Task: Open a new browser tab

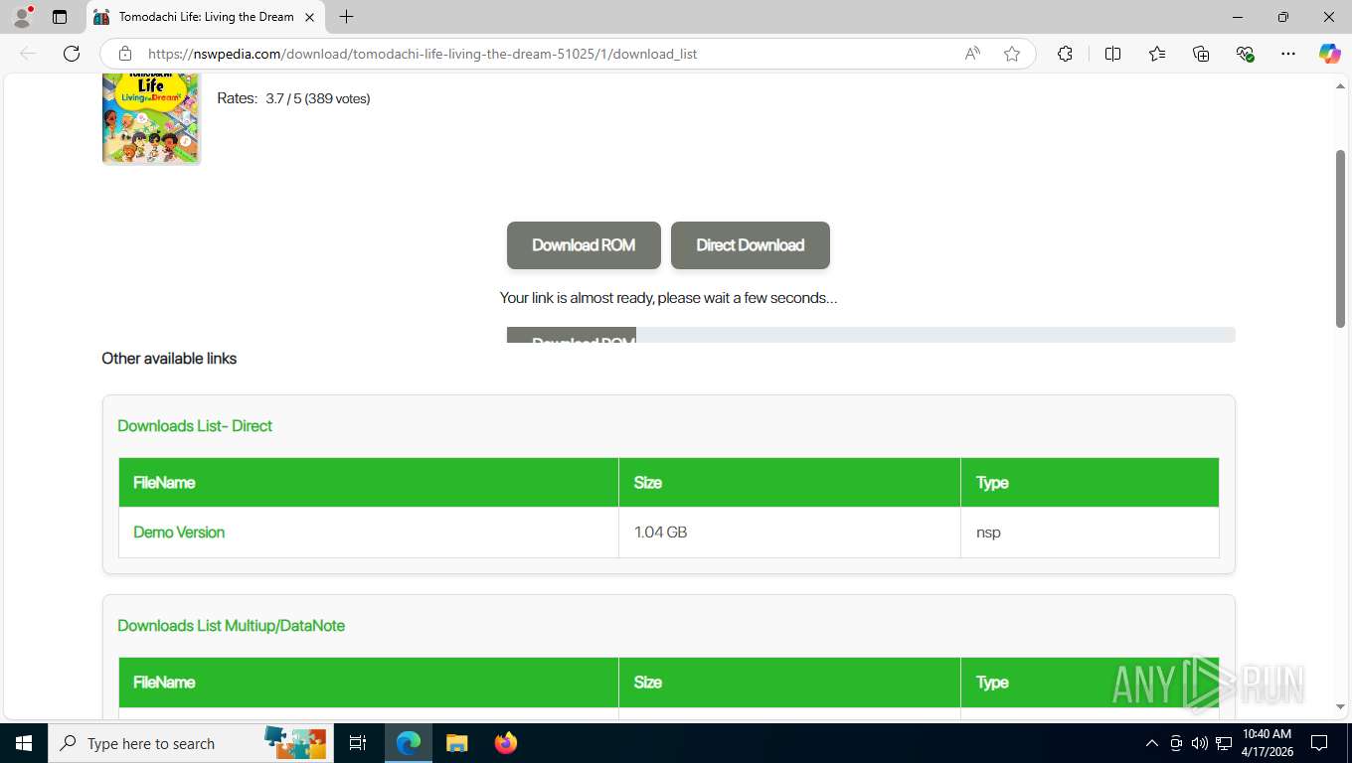Action: click(x=346, y=17)
